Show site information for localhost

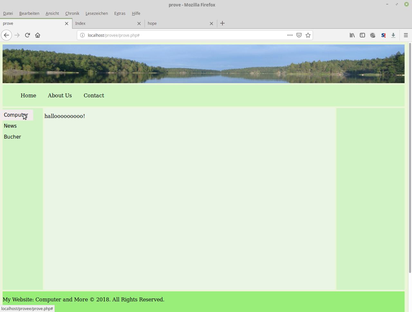pos(82,35)
